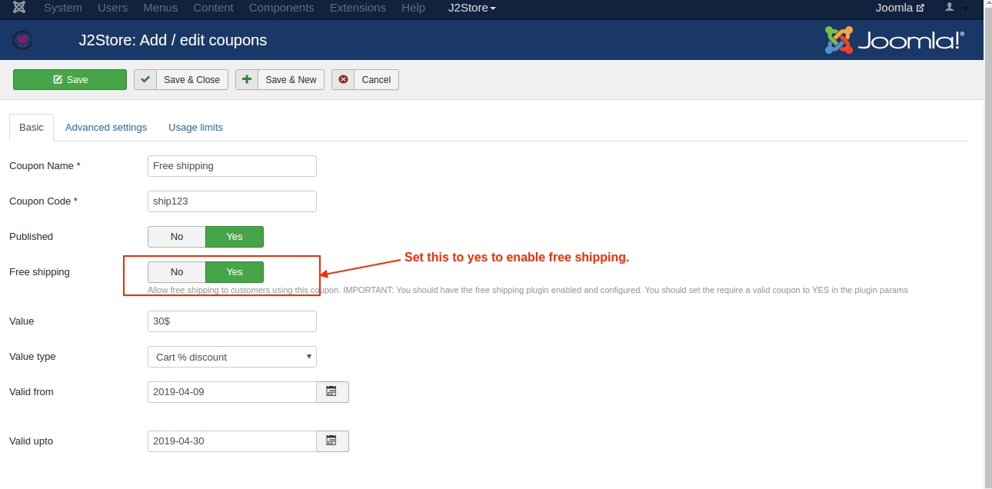Open the J2Store dropdown menu
The height and width of the screenshot is (489, 992).
click(x=471, y=8)
